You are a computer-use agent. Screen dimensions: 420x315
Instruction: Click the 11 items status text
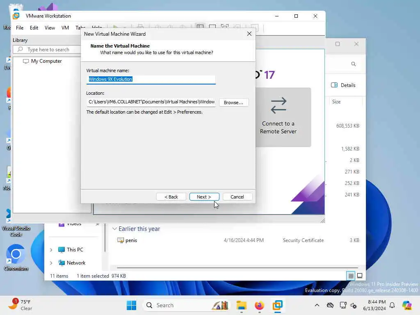click(x=59, y=276)
